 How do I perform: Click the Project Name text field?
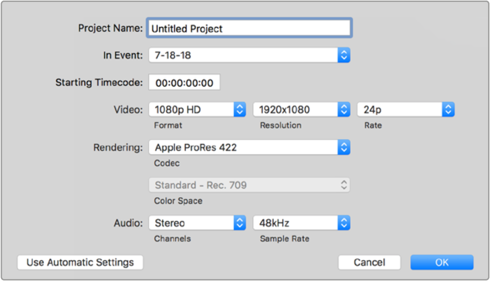tap(249, 29)
